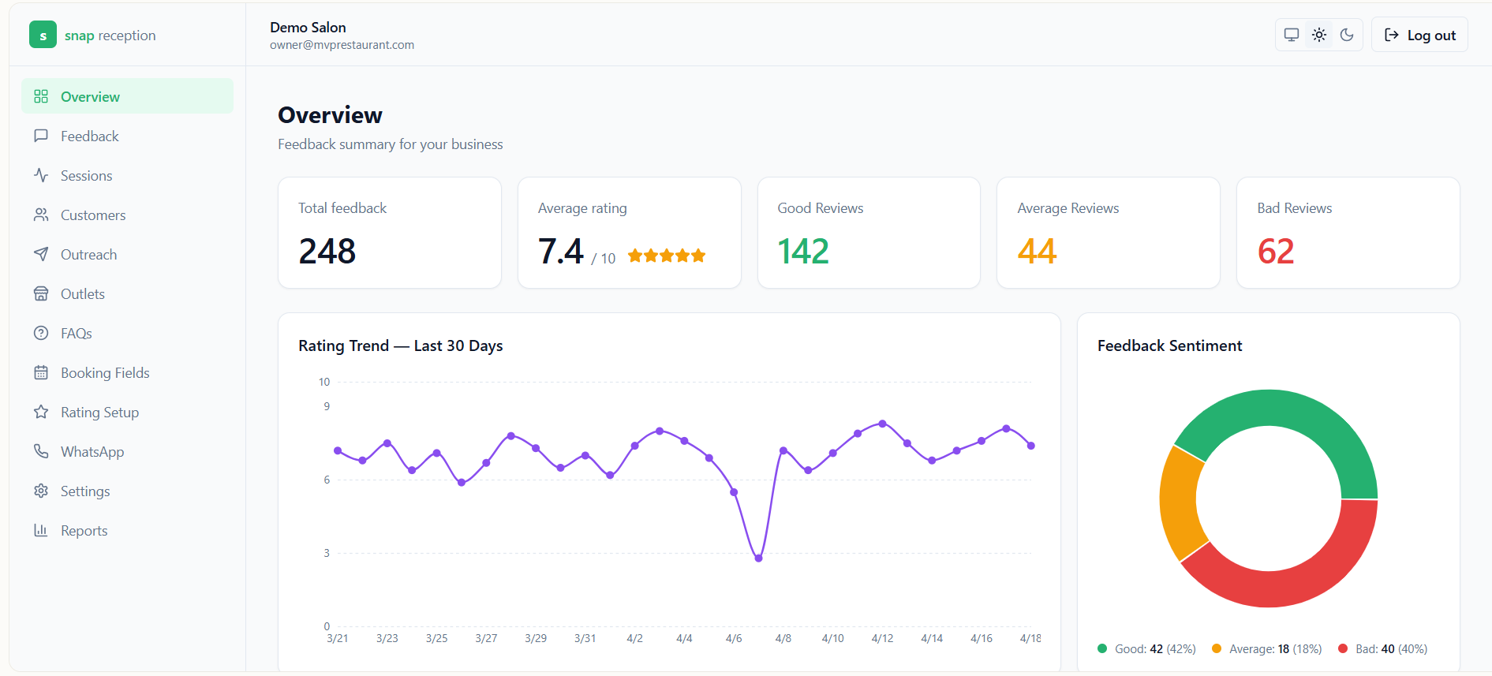
Task: Click the 4/12 peak data point
Action: tap(882, 424)
